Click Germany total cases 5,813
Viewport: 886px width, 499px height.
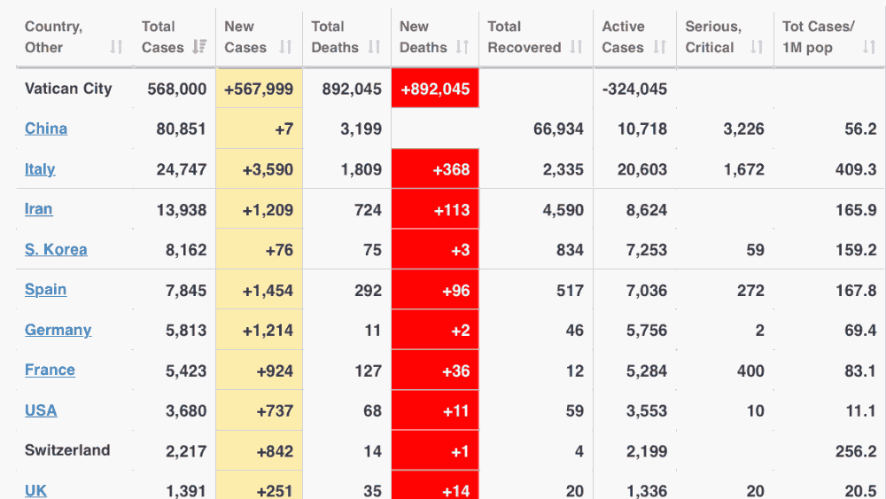(x=186, y=331)
